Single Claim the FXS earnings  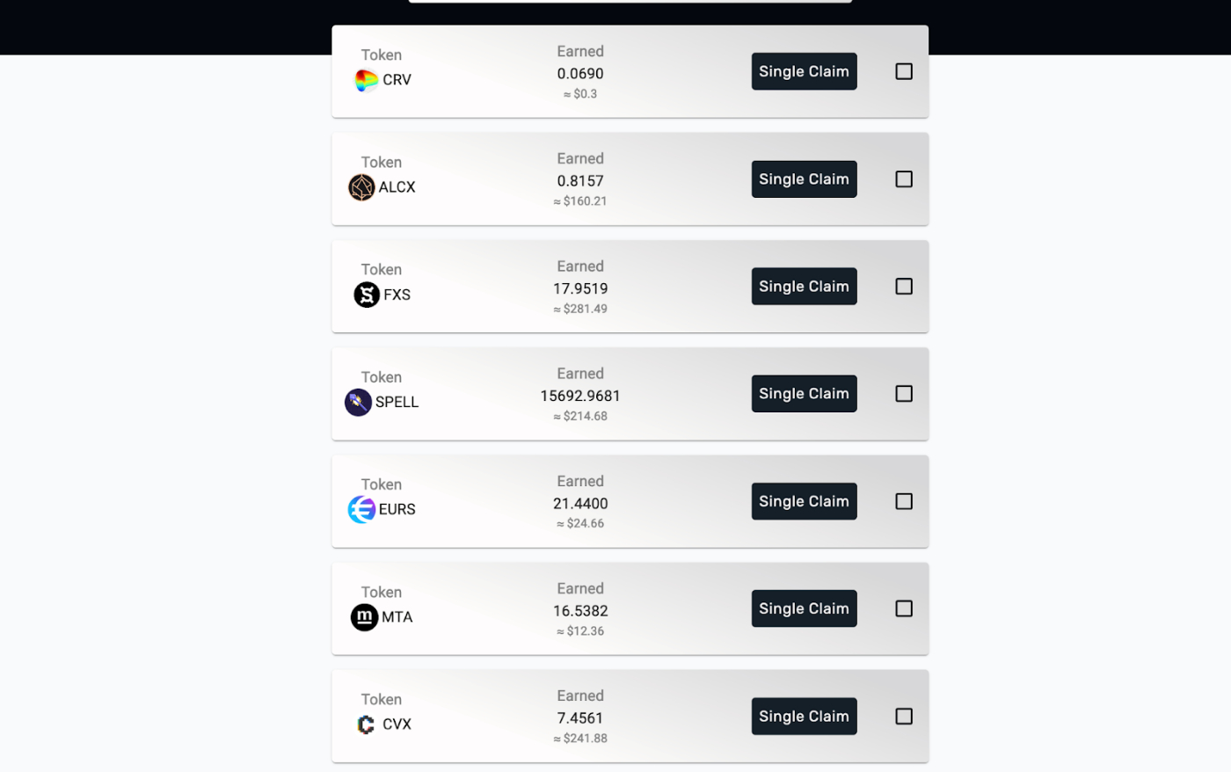[804, 287]
